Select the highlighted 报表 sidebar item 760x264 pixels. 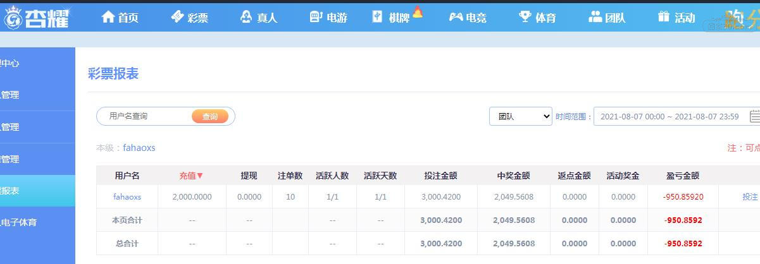37,191
